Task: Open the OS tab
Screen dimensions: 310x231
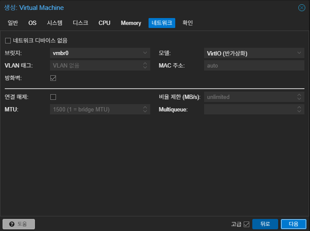Action: point(32,23)
